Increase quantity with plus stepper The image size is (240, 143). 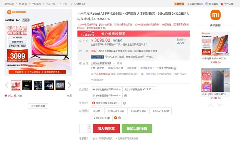[x=89, y=127]
